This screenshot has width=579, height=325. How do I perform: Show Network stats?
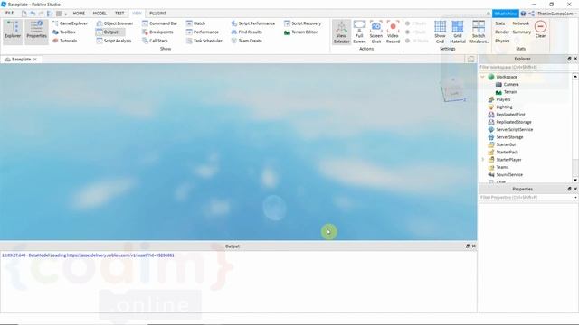pyautogui.click(x=521, y=23)
